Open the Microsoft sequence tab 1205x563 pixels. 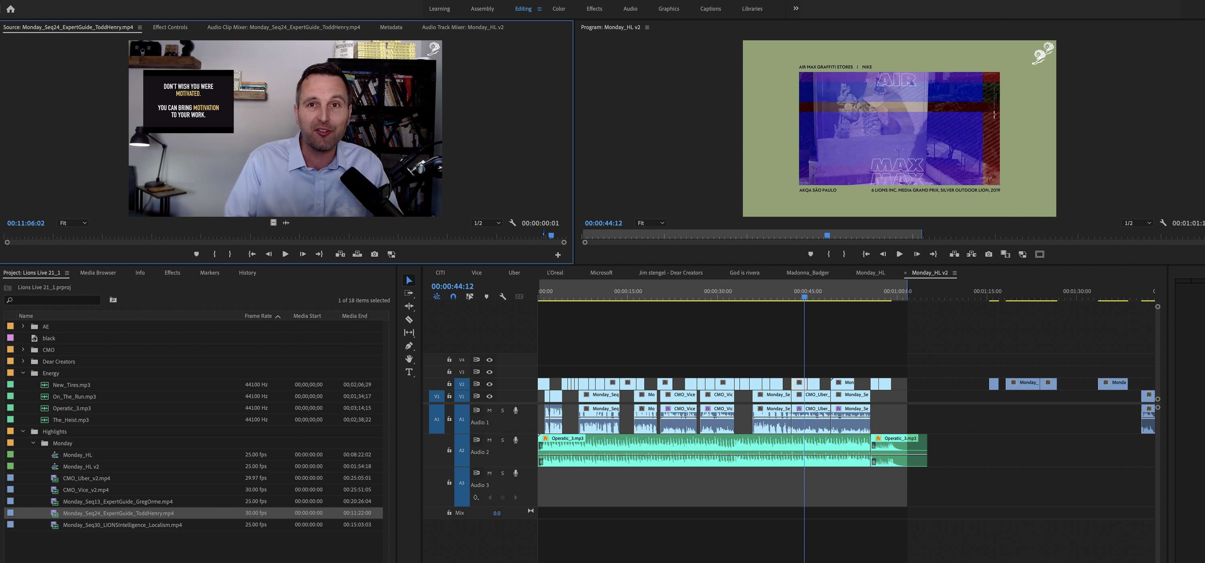[601, 273]
